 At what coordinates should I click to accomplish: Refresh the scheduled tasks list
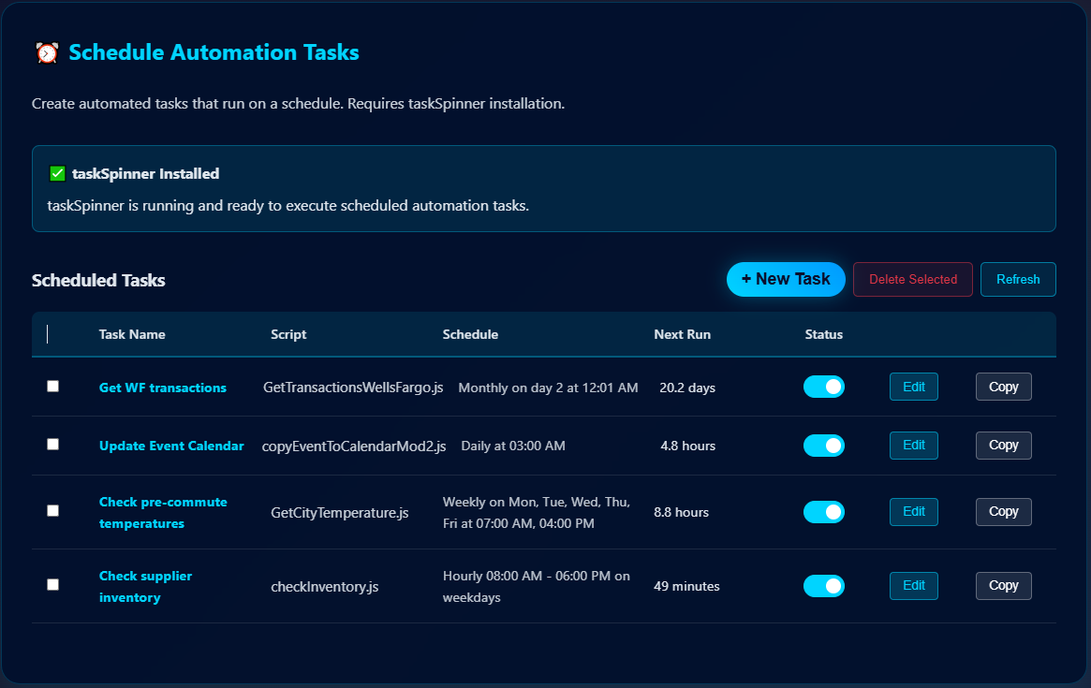point(1018,279)
